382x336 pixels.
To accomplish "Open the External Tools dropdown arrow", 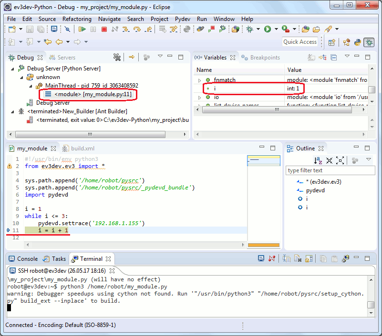I will coord(294,29).
